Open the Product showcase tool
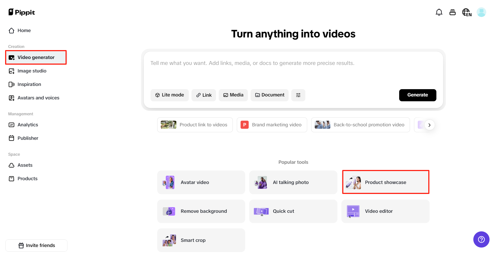The image size is (503, 261). pyautogui.click(x=385, y=182)
